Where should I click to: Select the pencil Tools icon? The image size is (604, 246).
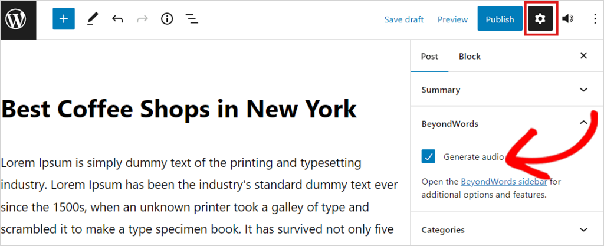pyautogui.click(x=92, y=19)
